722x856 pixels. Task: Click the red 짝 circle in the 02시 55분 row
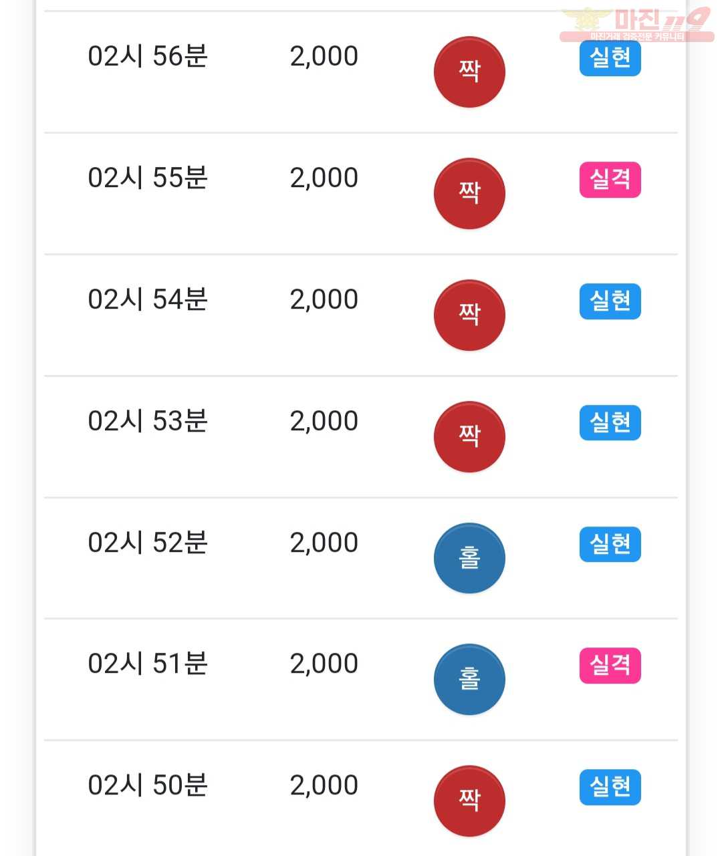pos(469,193)
